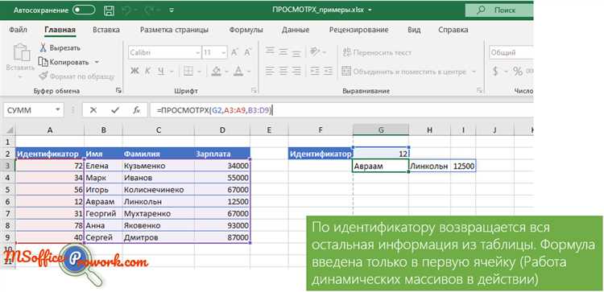Click the Font Color A icon
Viewport: 604px width, 292px height.
click(x=238, y=71)
